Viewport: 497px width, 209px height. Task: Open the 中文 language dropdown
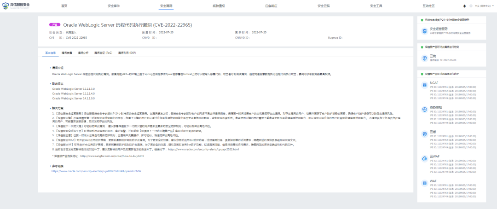pyautogui.click(x=484, y=6)
